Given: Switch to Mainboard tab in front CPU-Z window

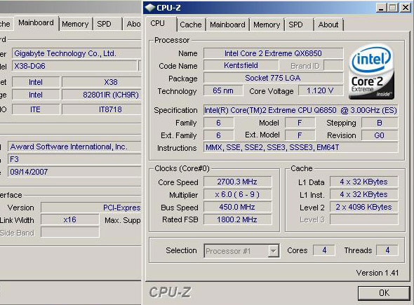Looking at the screenshot, I should point(227,25).
